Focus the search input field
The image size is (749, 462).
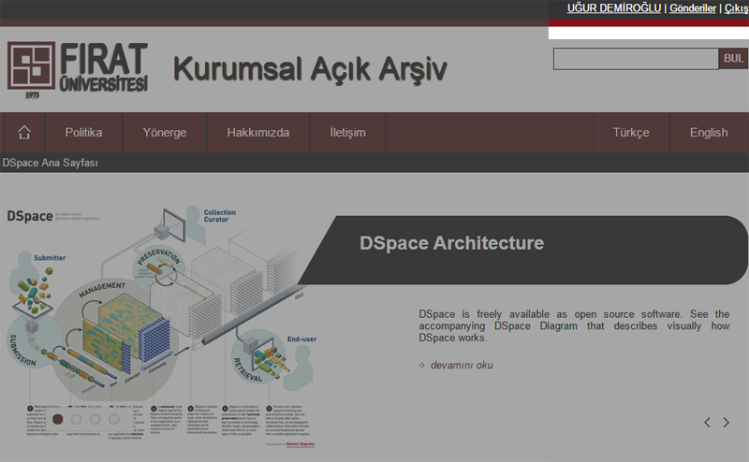(636, 59)
